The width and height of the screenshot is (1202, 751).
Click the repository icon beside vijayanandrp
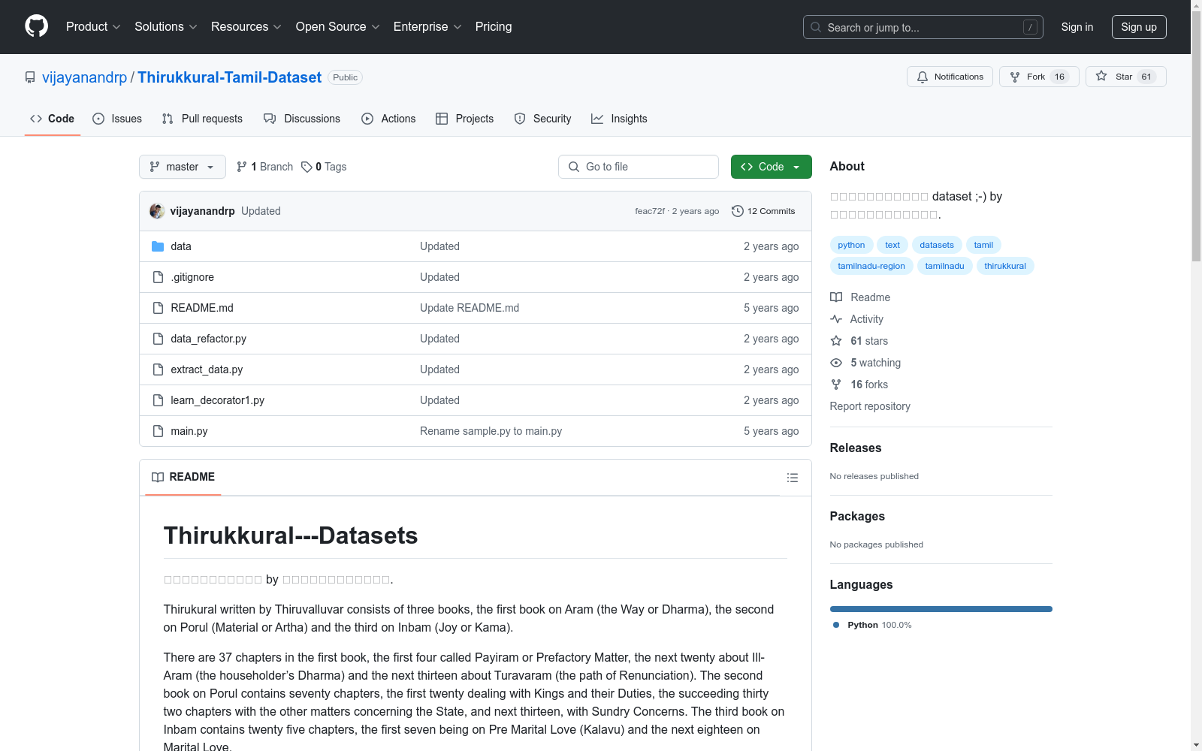point(30,77)
